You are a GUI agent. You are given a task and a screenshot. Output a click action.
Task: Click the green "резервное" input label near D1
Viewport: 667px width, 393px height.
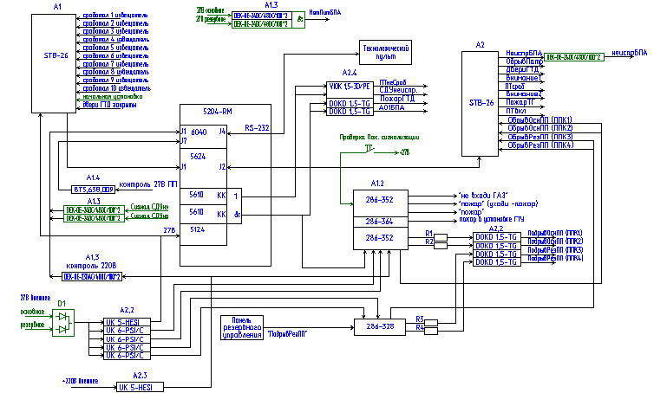click(32, 325)
